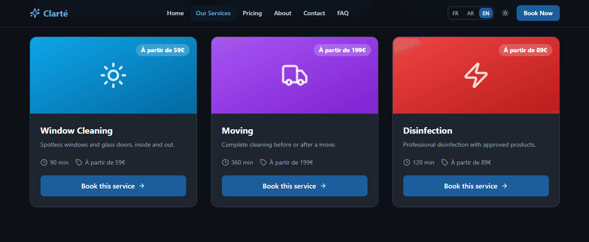Click the text 'Spotless windows and glass doors, inside and out.'
589x242 pixels.
[108, 145]
